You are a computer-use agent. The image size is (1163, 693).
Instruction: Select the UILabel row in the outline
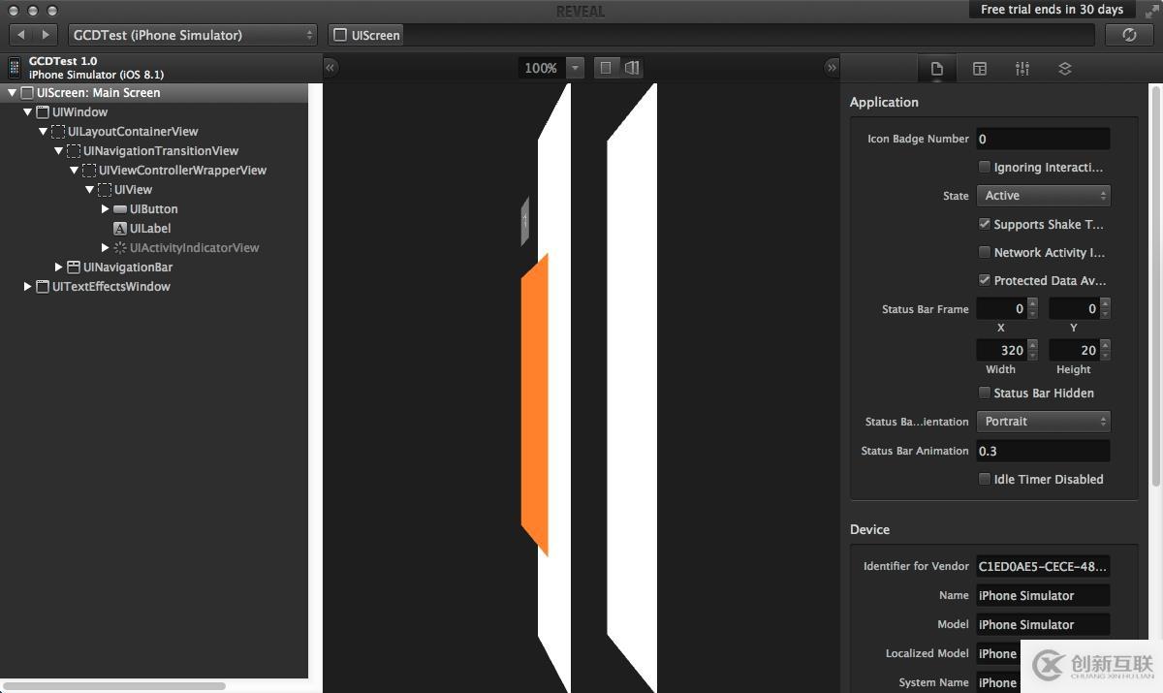(x=154, y=229)
